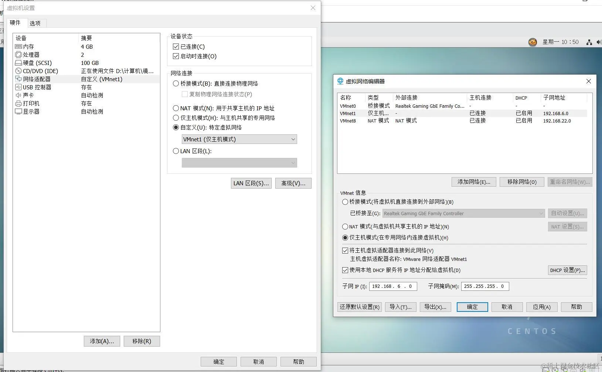Open the CentOS volume speaker tray icon
This screenshot has height=372, width=602.
tap(599, 42)
